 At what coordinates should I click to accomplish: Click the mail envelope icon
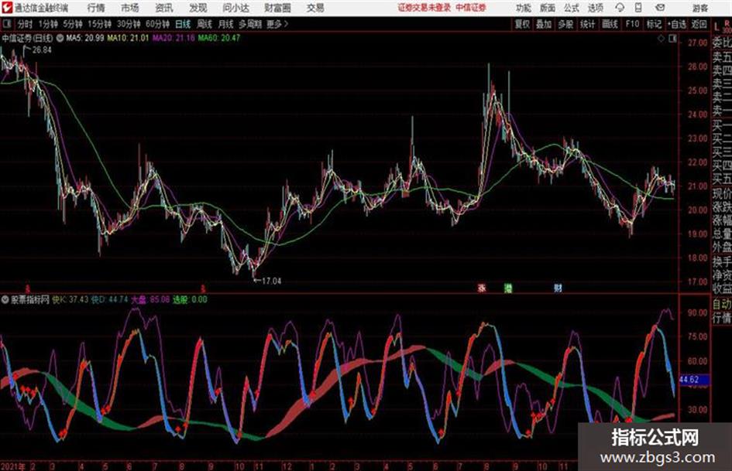(660, 8)
